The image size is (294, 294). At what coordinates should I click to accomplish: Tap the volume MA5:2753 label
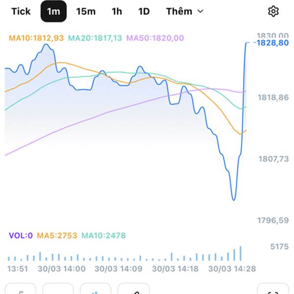click(x=57, y=236)
